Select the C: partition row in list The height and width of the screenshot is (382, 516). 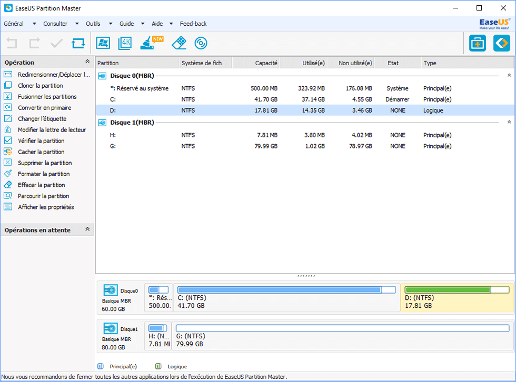point(305,99)
